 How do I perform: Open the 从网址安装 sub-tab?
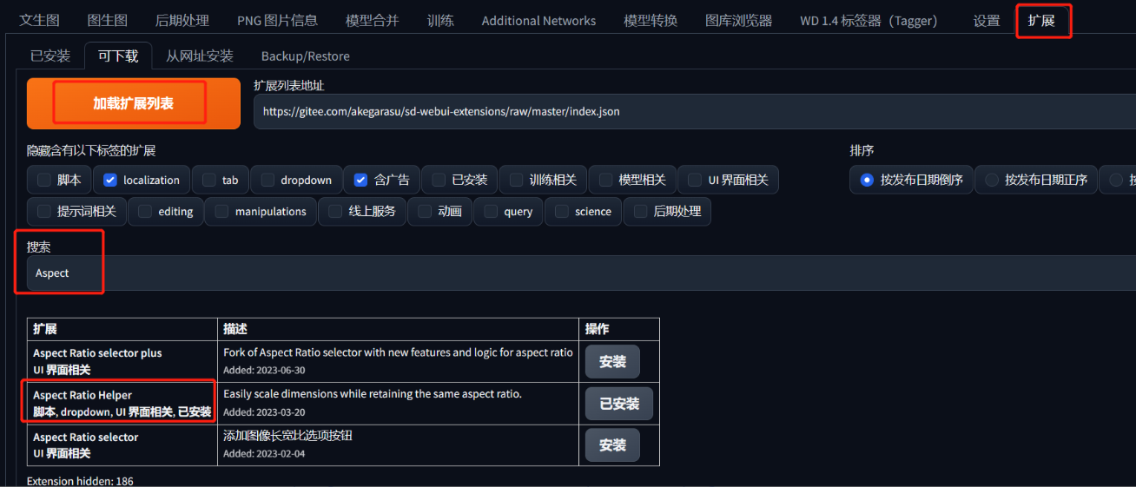click(x=200, y=56)
